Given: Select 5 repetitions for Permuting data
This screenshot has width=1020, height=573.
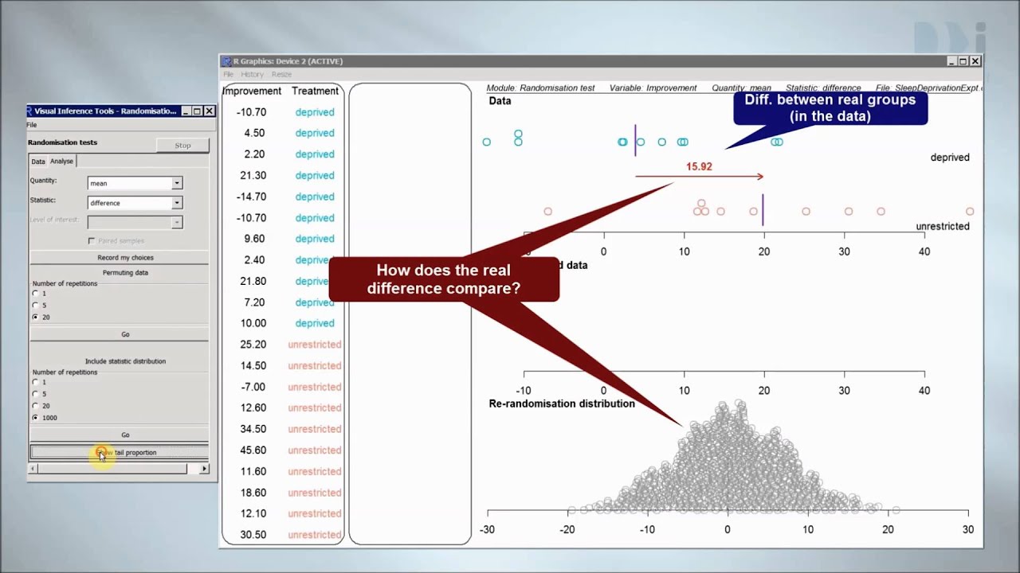Looking at the screenshot, I should coord(35,305).
